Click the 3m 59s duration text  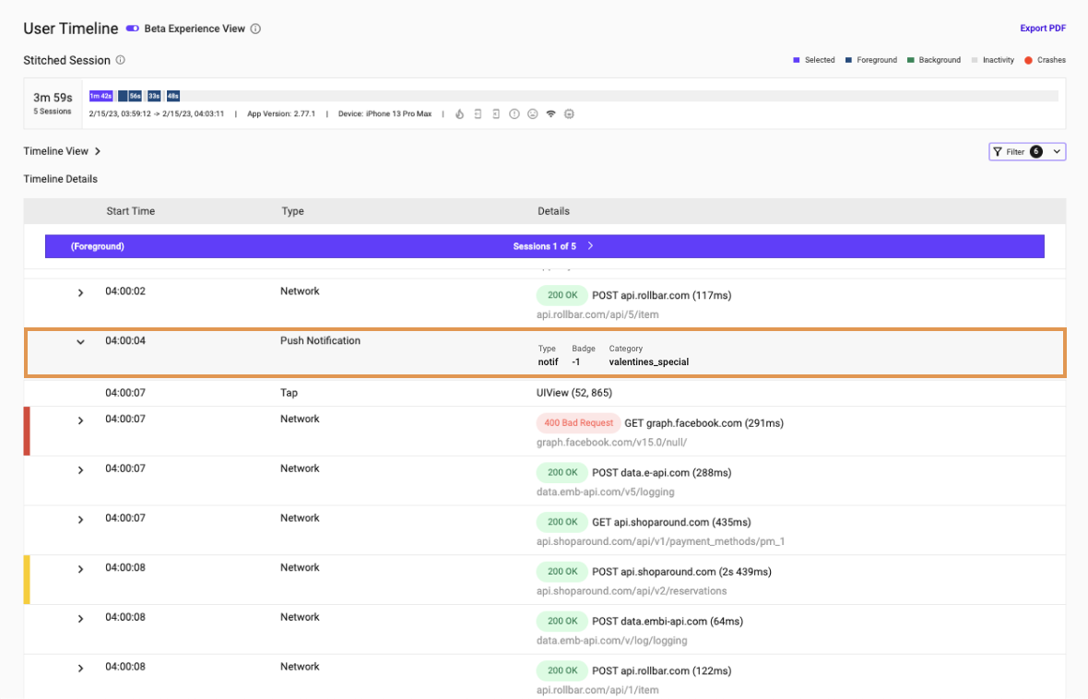tap(53, 98)
